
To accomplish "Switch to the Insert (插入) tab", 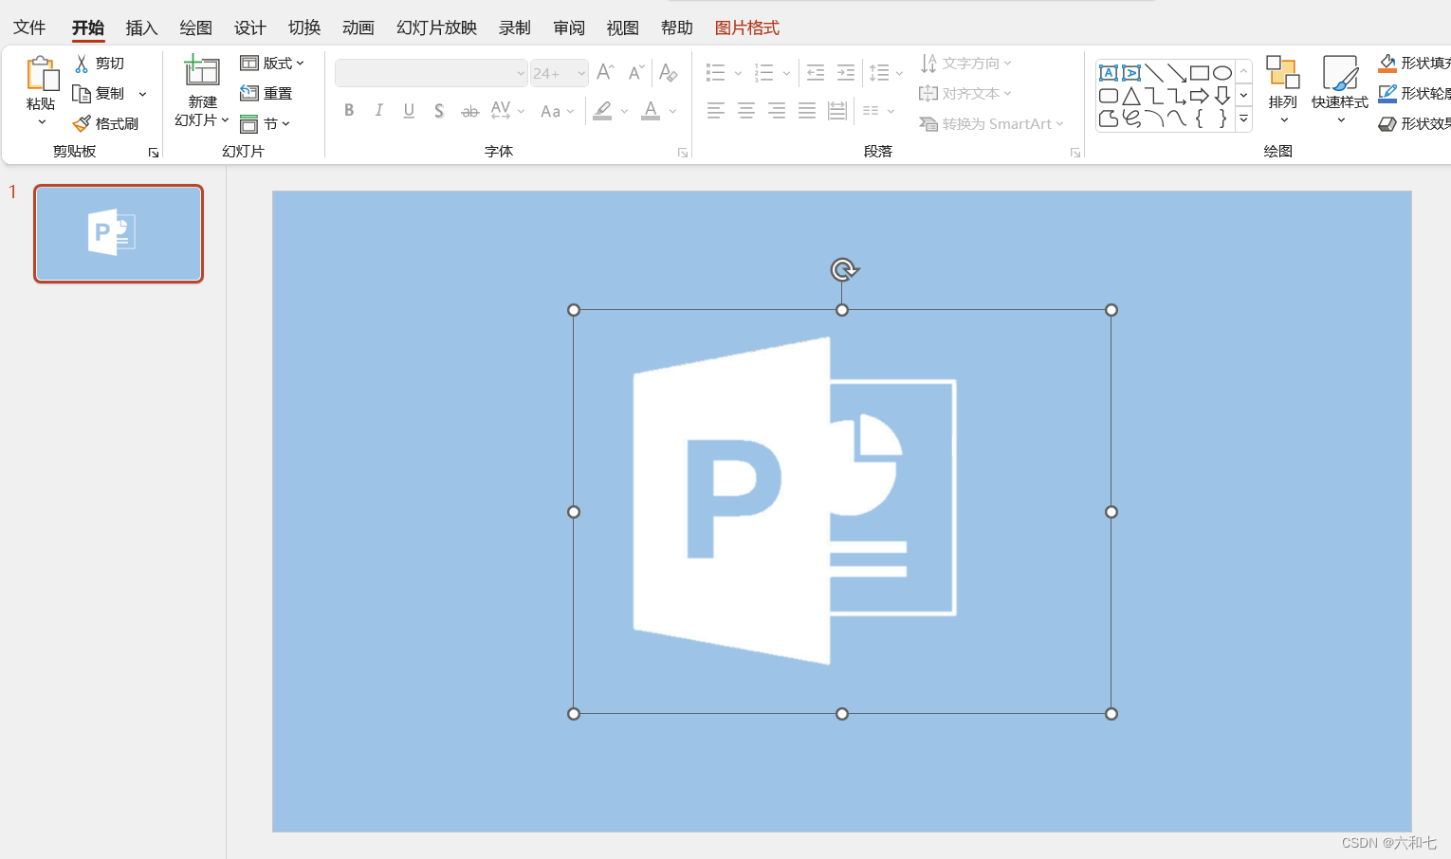I will (141, 27).
